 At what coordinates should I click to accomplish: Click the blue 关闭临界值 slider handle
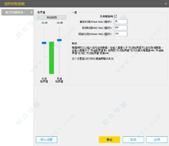point(44,43)
